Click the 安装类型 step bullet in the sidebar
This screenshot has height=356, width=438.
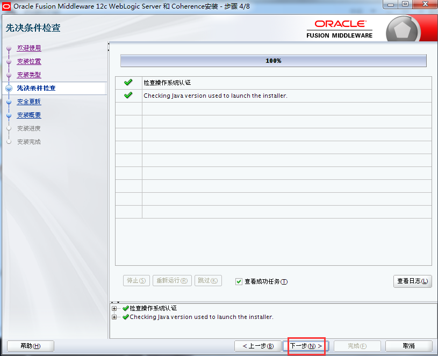tap(9, 75)
